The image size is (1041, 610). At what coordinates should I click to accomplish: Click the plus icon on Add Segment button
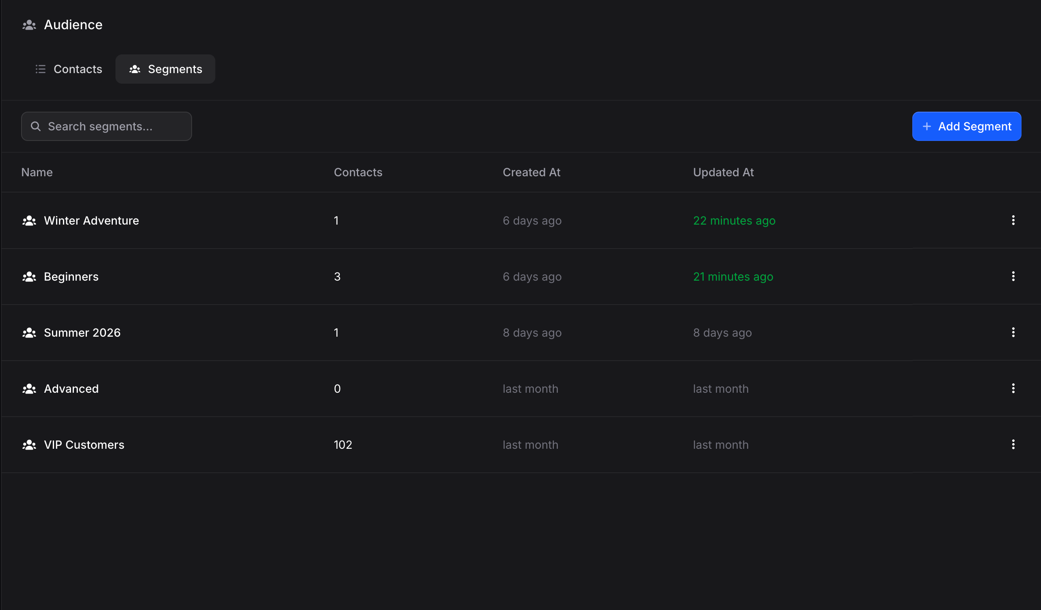[927, 126]
